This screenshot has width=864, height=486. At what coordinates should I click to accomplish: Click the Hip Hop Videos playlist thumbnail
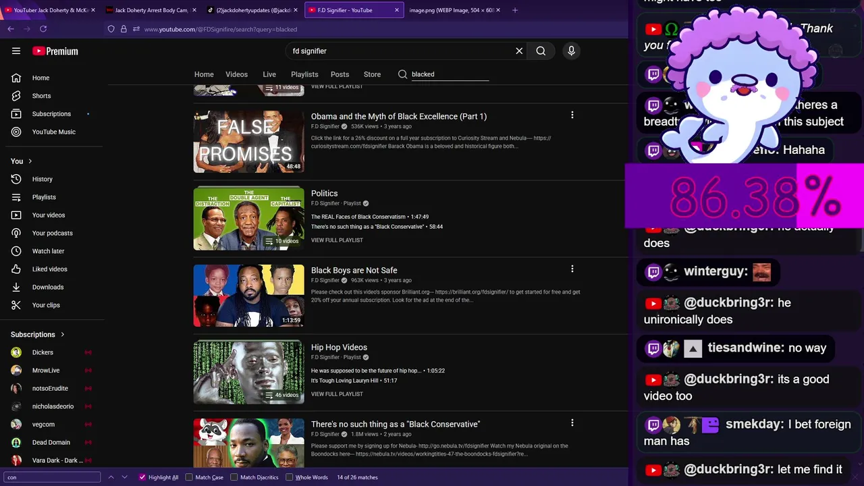[x=249, y=373]
